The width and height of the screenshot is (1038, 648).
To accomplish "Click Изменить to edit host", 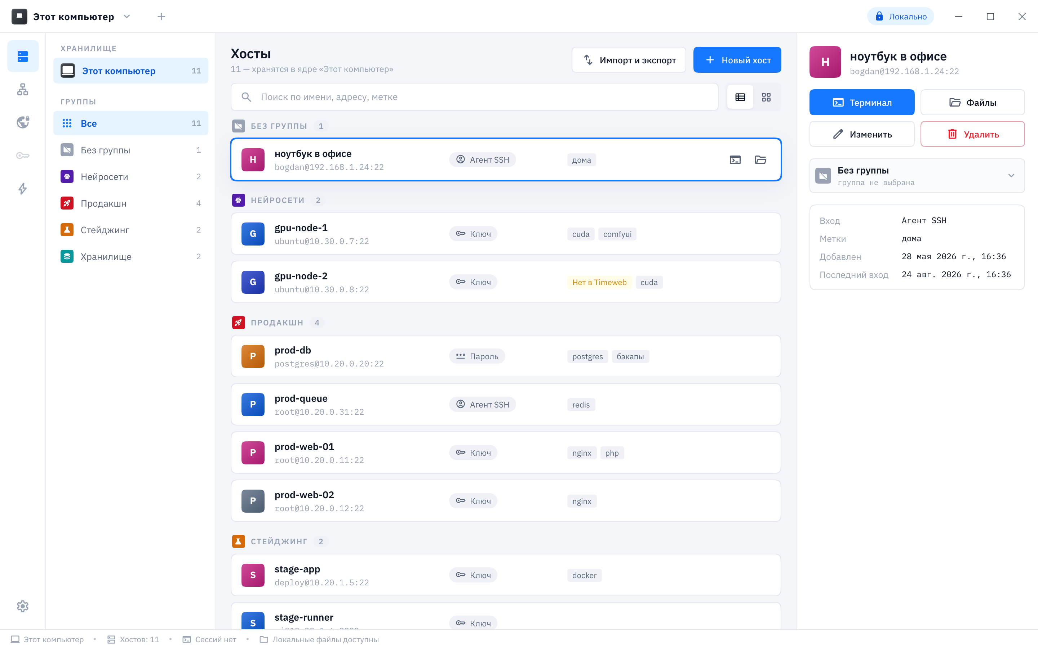I will [862, 134].
